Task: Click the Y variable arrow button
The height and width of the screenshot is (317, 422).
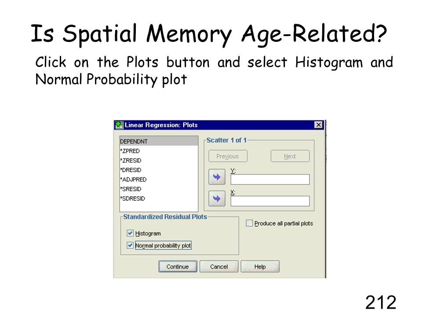Action: (217, 177)
